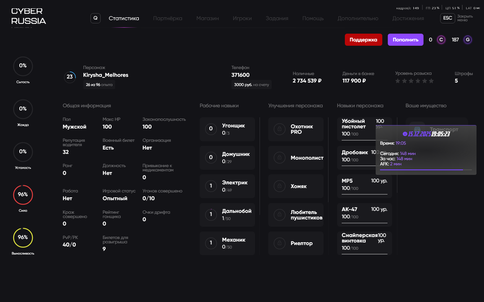484x302 pixels.
Task: Click the Закрыть меню label
Action: coord(465,18)
